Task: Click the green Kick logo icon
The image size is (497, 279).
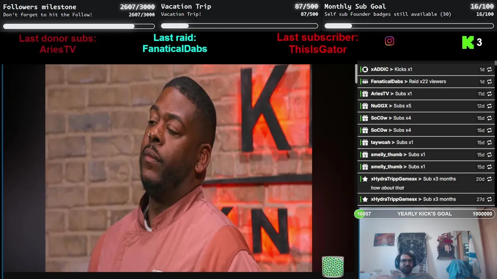Action: (468, 42)
